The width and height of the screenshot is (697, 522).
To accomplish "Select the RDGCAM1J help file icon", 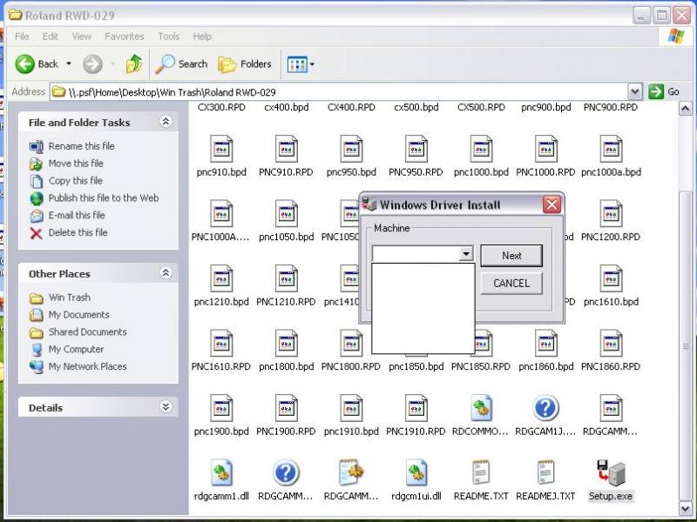I will point(546,408).
